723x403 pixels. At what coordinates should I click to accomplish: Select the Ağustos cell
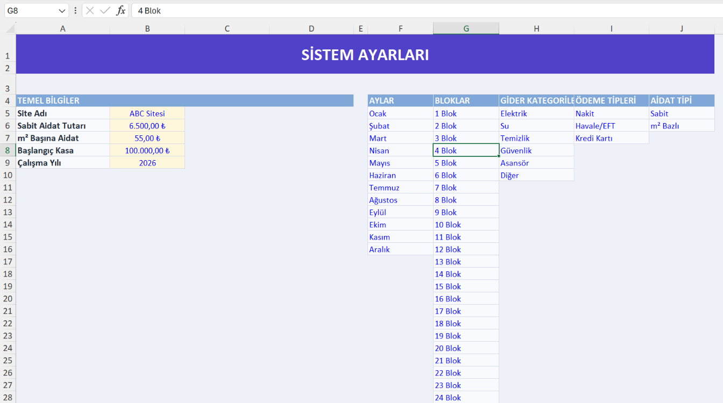pos(401,200)
